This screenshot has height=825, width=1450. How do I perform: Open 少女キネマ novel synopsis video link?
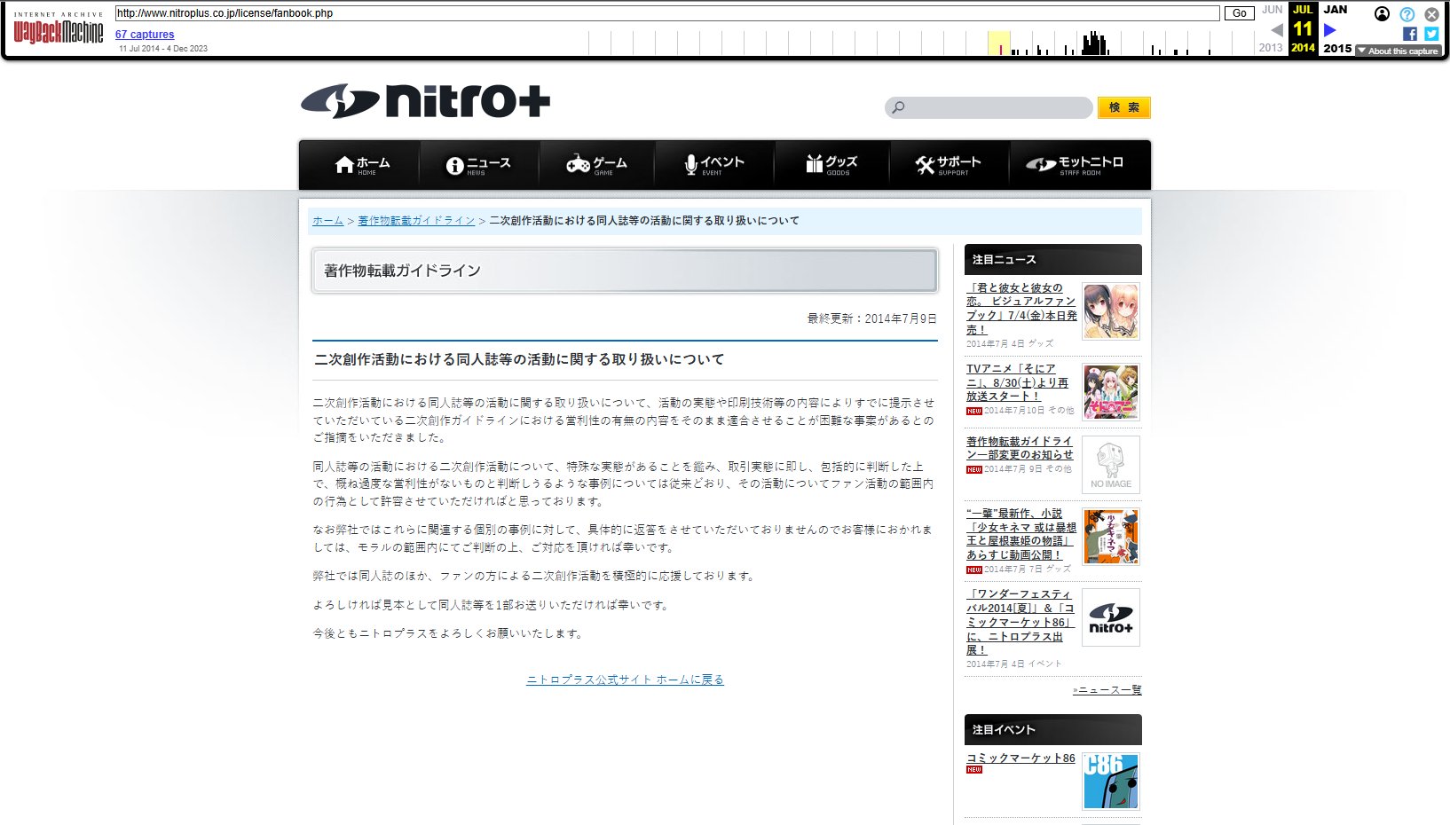(x=1021, y=534)
